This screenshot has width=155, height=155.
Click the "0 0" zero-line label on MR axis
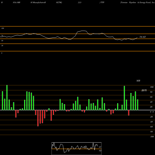(152, 112)
